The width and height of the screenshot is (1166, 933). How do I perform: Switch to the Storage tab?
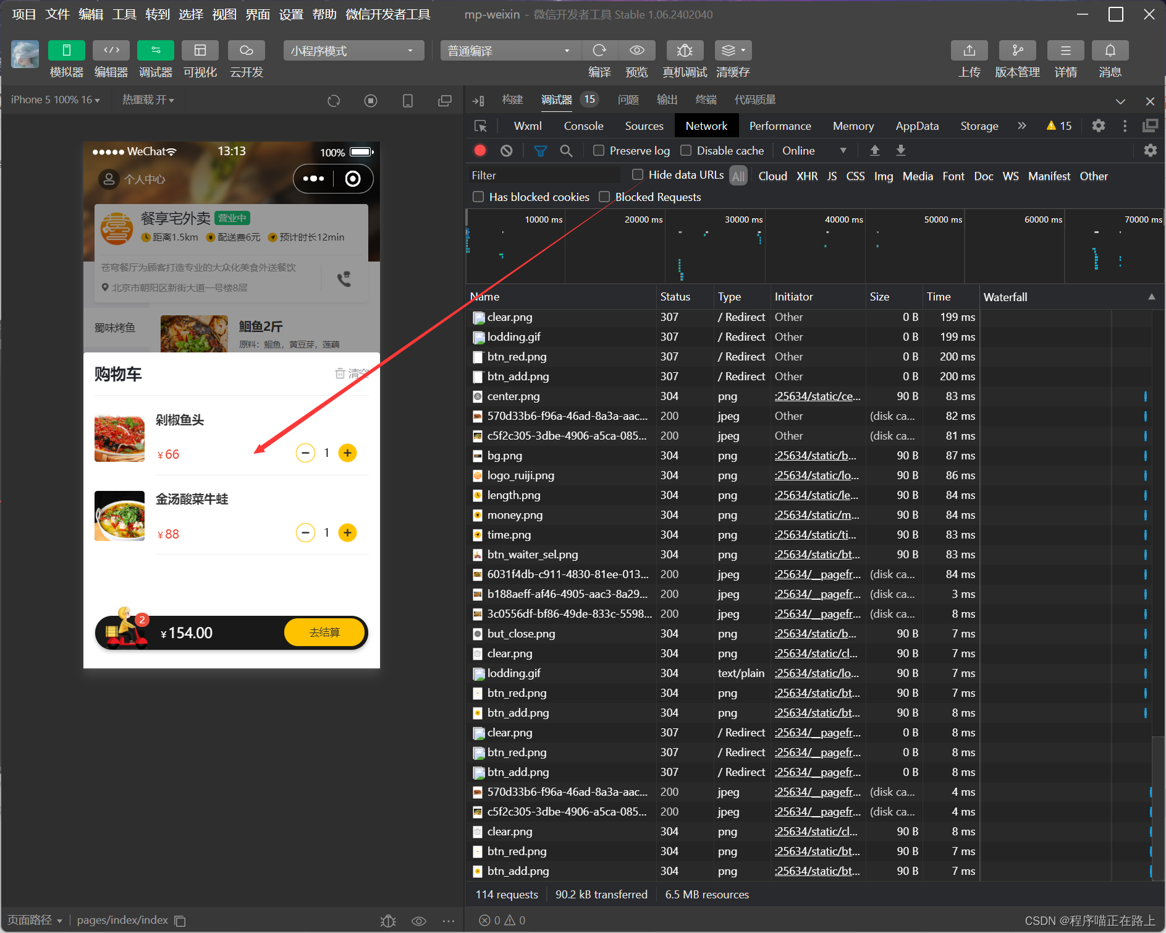pyautogui.click(x=979, y=126)
